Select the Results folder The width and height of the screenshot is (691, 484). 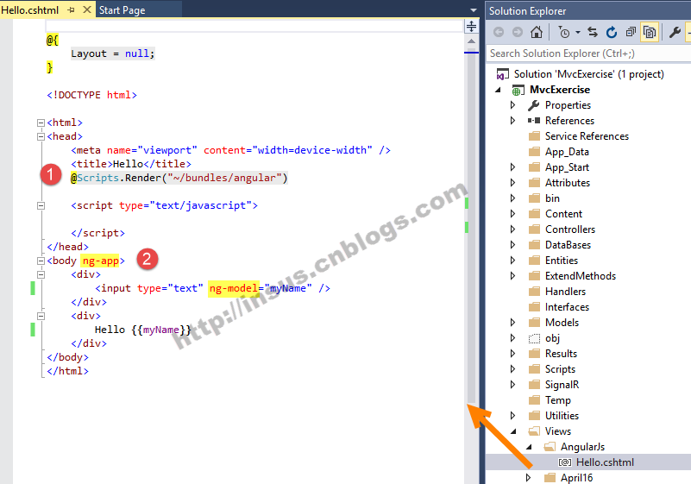[x=561, y=354]
